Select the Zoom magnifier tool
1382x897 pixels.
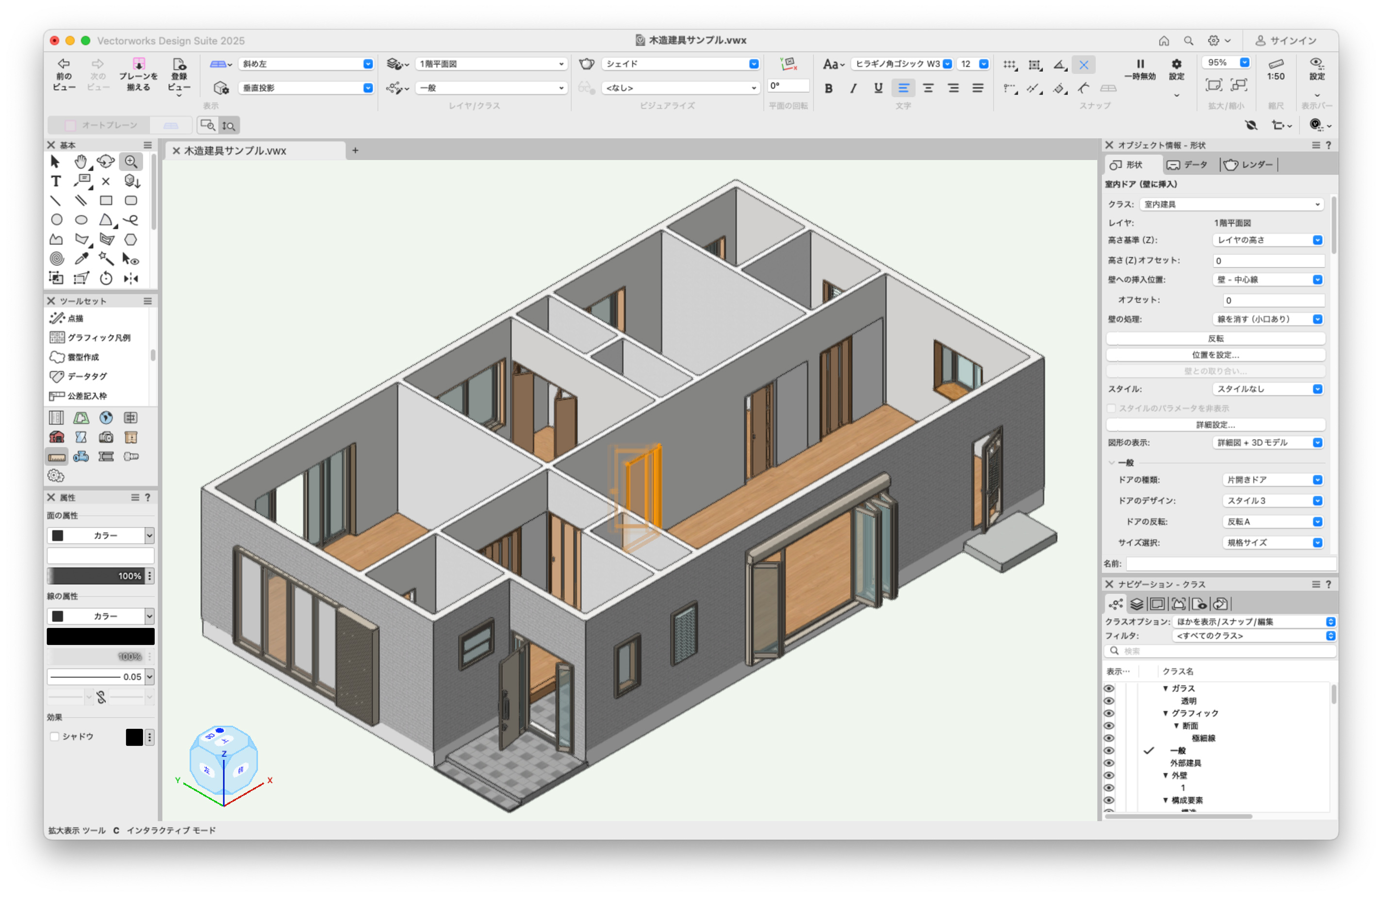pyautogui.click(x=131, y=162)
